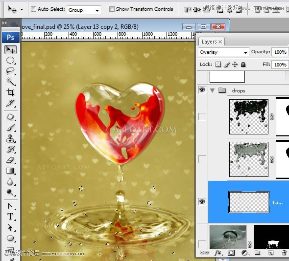This screenshot has width=289, height=261.
Task: Select the gray water drops layer thumbnail
Action: [249, 159]
